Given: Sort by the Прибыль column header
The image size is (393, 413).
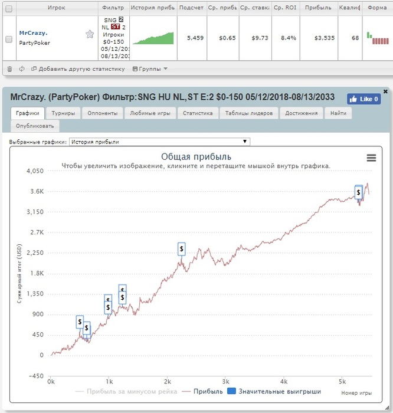Looking at the screenshot, I should coord(319,8).
